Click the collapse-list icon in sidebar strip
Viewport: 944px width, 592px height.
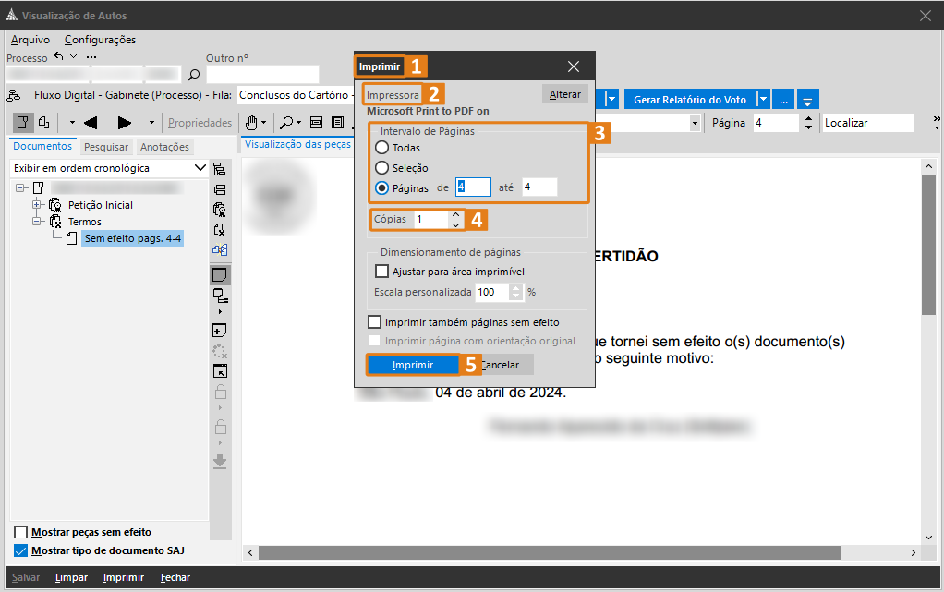(x=220, y=189)
